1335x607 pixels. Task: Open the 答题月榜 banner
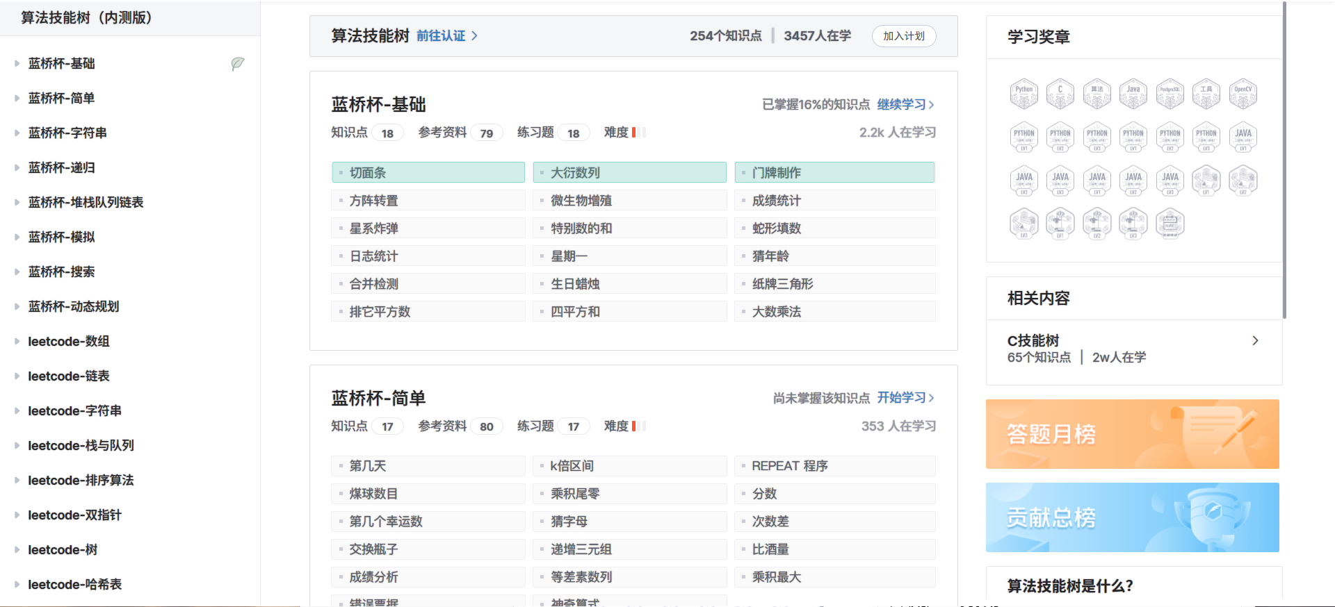pyautogui.click(x=1133, y=434)
